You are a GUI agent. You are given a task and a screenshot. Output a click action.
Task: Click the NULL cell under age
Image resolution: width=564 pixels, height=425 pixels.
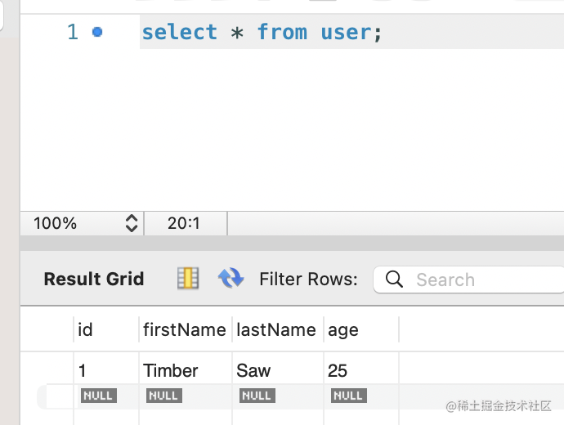[348, 396]
